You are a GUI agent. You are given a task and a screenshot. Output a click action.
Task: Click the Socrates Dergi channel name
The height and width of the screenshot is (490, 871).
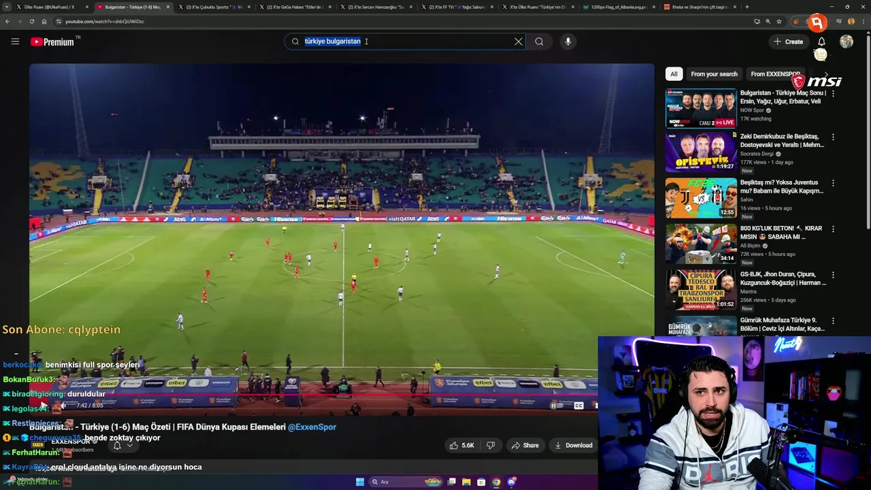[x=757, y=154]
